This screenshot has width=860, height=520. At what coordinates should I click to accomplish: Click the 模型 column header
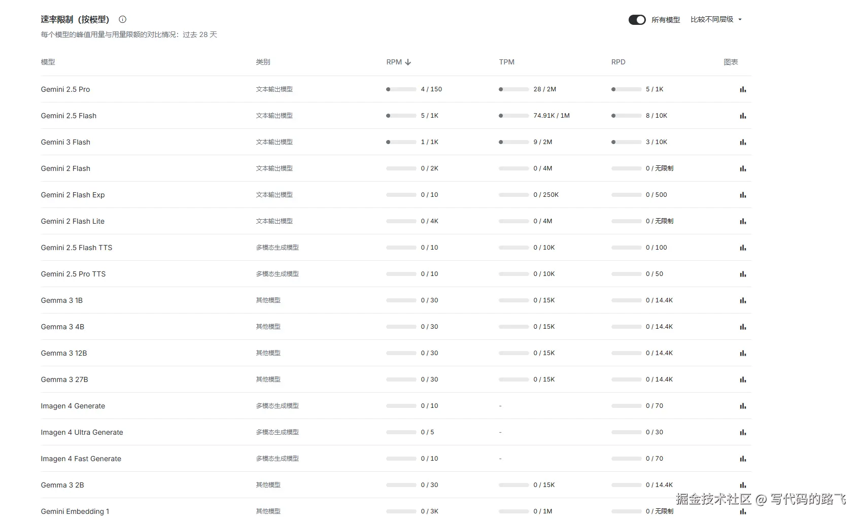pos(48,62)
